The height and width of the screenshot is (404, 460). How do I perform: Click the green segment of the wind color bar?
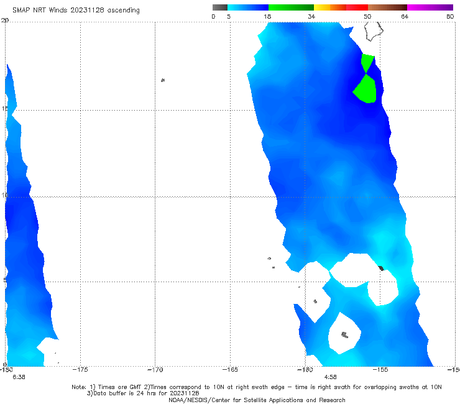tap(291, 7)
